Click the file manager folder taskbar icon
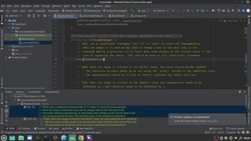 pyautogui.click(x=21, y=138)
